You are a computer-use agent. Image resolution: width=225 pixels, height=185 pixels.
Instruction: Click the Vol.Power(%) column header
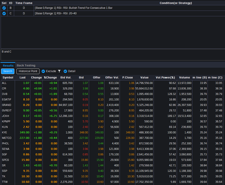tap(165, 77)
